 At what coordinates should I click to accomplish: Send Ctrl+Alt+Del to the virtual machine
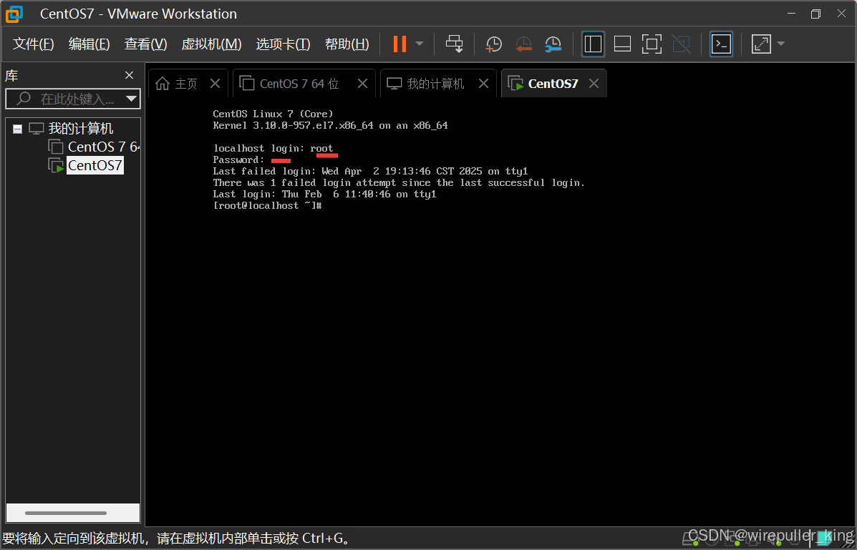[454, 44]
